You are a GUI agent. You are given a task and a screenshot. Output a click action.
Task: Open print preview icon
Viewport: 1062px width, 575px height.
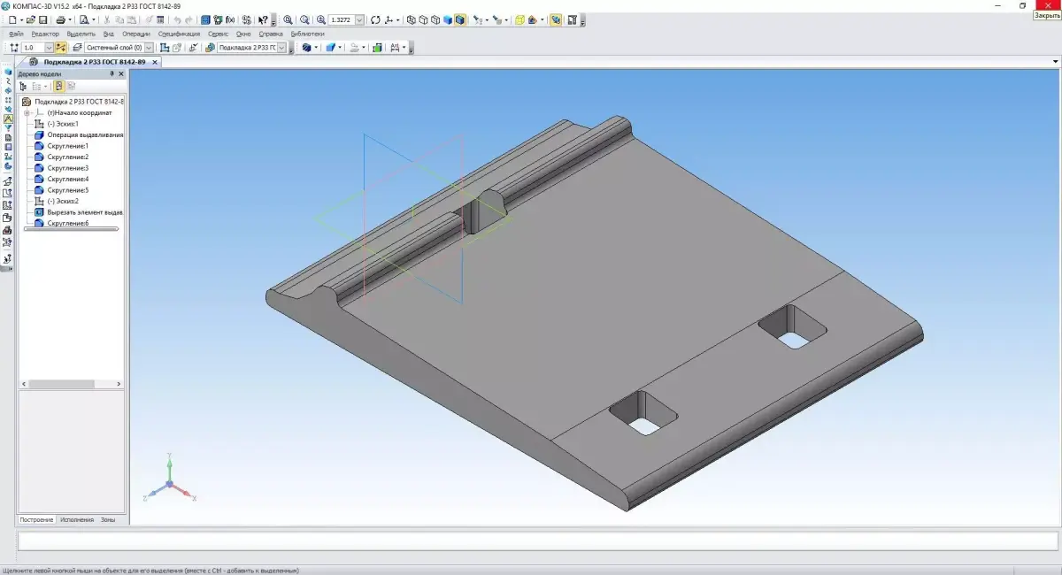(84, 19)
